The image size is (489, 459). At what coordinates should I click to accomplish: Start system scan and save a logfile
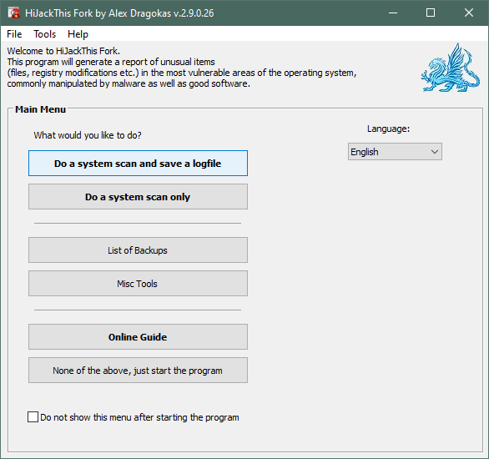pos(138,164)
